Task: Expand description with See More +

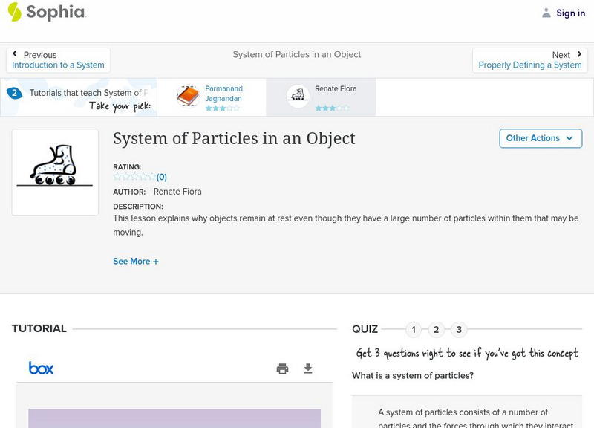Action: pyautogui.click(x=136, y=262)
